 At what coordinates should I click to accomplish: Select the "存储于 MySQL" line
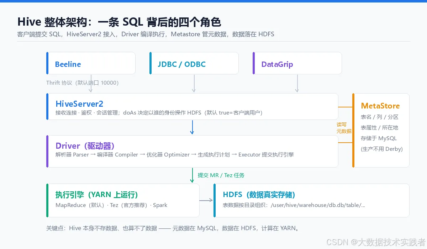pos(379,138)
